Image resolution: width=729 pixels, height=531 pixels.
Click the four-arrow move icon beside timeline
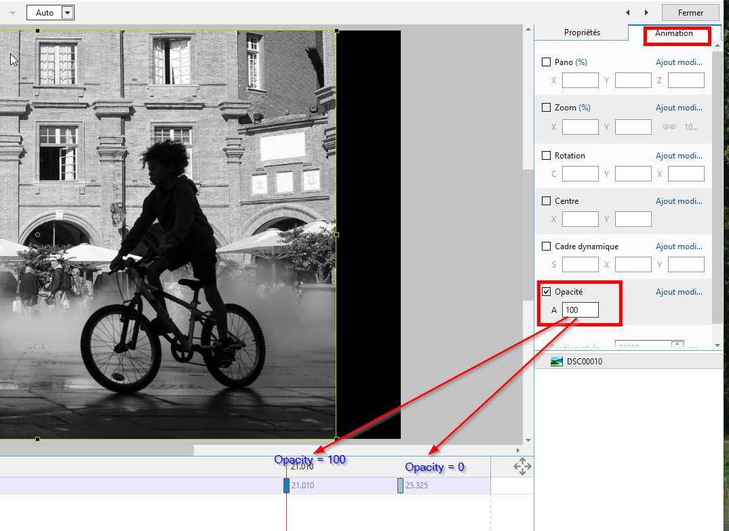pos(522,467)
